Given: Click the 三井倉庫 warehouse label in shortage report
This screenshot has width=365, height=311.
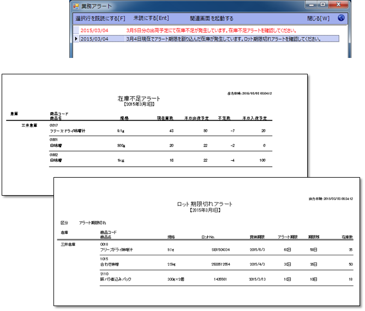Looking at the screenshot, I should pyautogui.click(x=29, y=125).
